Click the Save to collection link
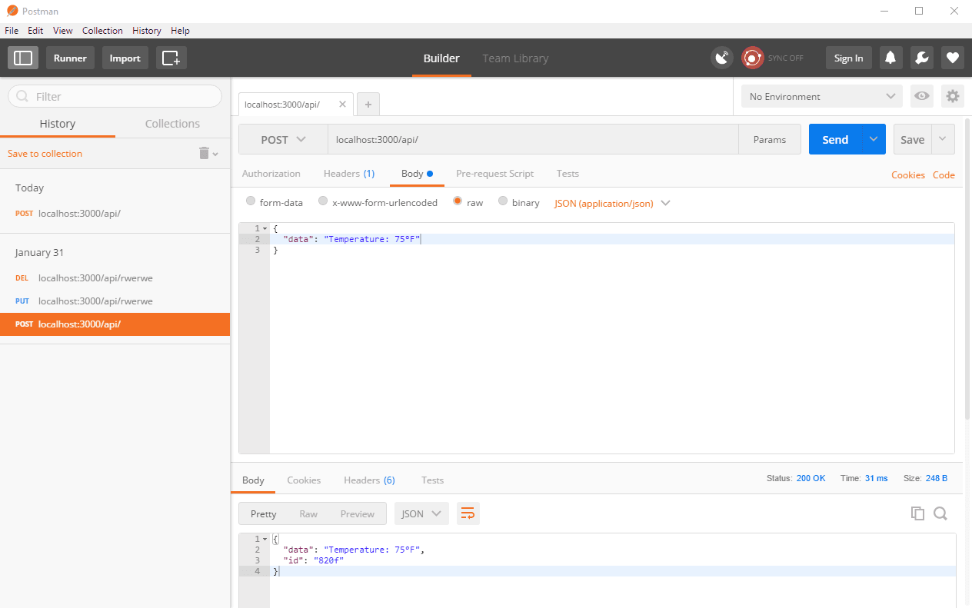Screen dimensions: 972x608 [45, 154]
